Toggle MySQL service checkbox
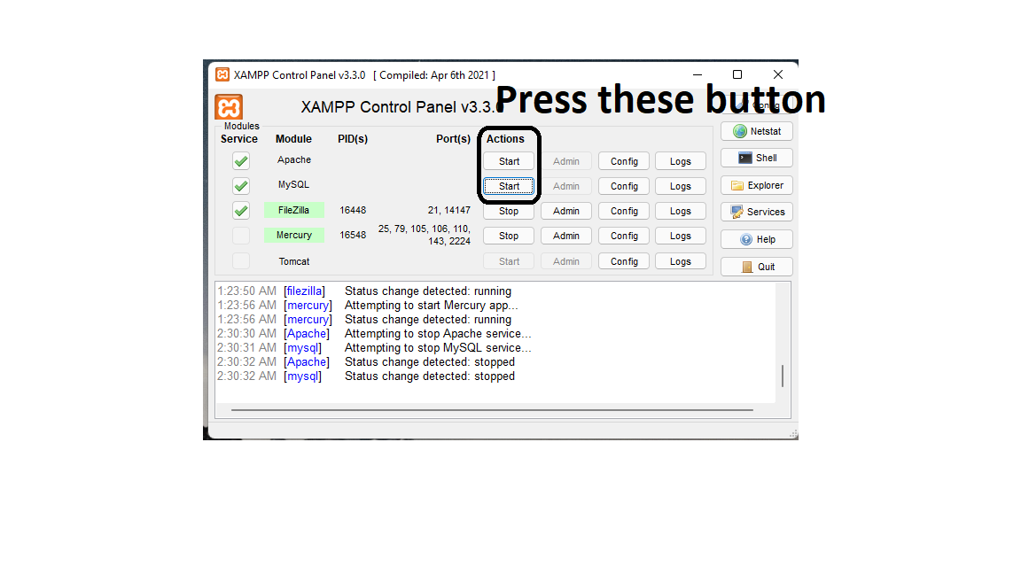Viewport: 1021px width, 574px height. (x=241, y=186)
